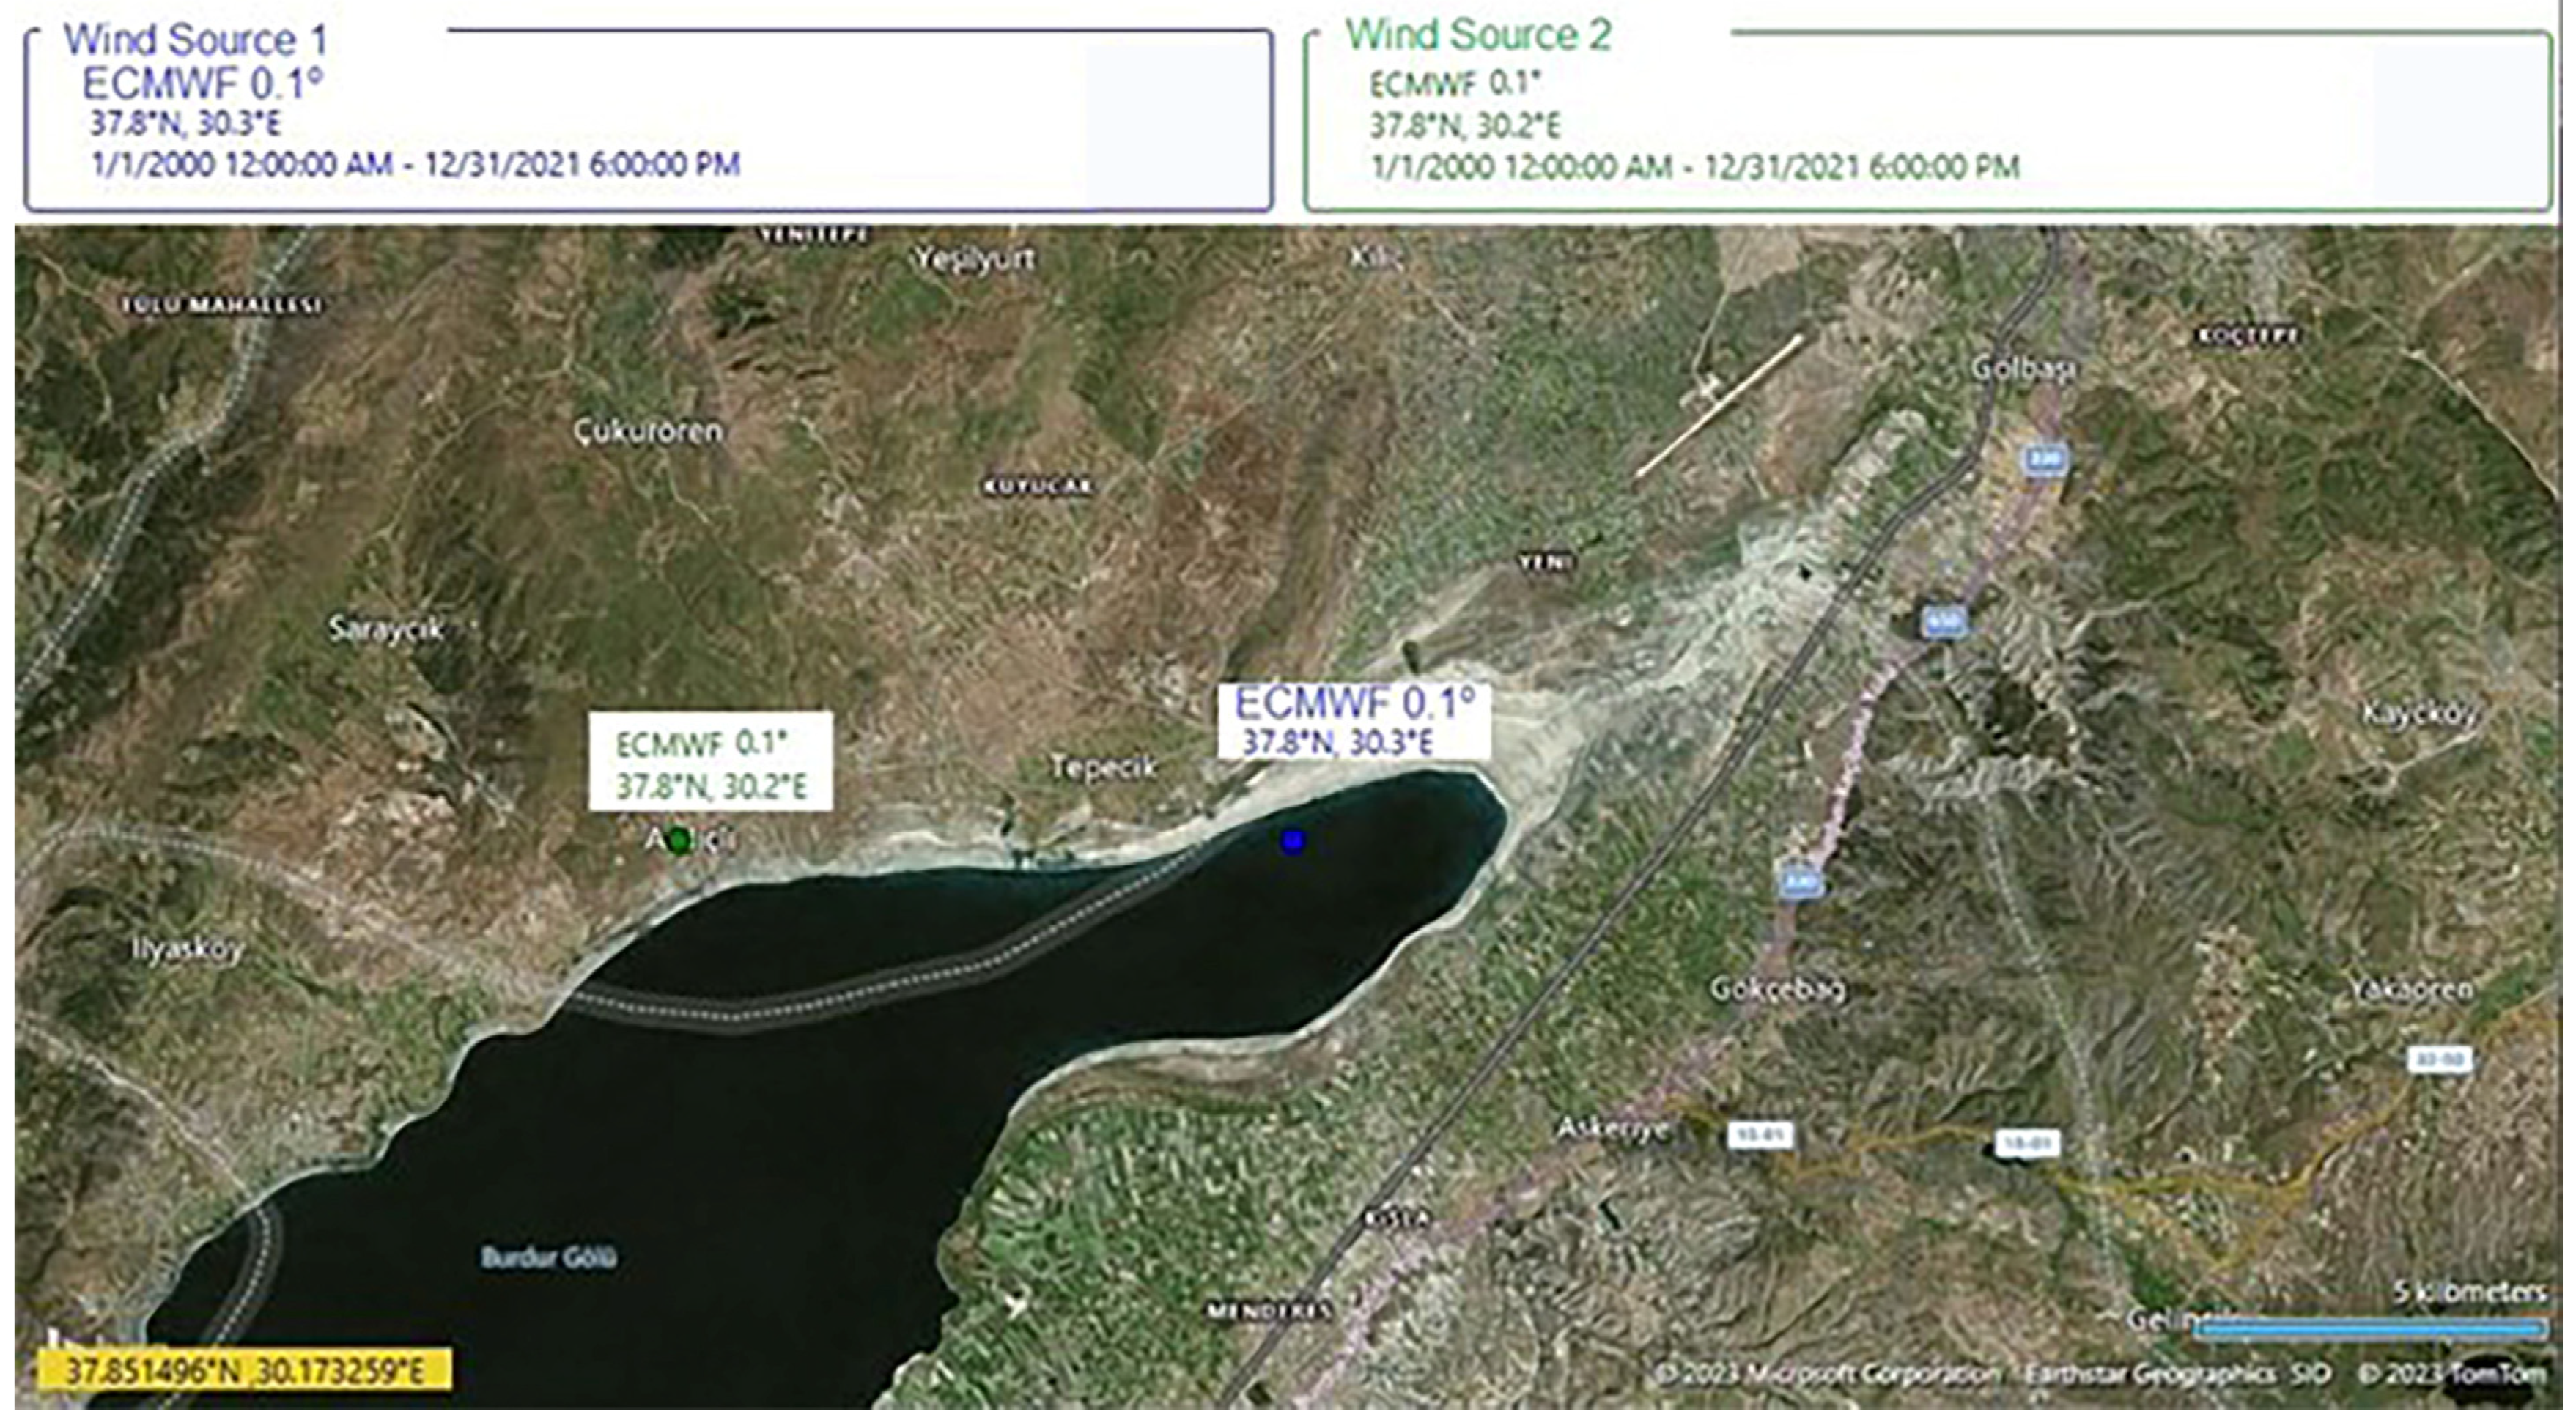Select the blue ECMWF 37.8°N, 30.3°E map label
2576x1420 pixels.
coord(1354,721)
